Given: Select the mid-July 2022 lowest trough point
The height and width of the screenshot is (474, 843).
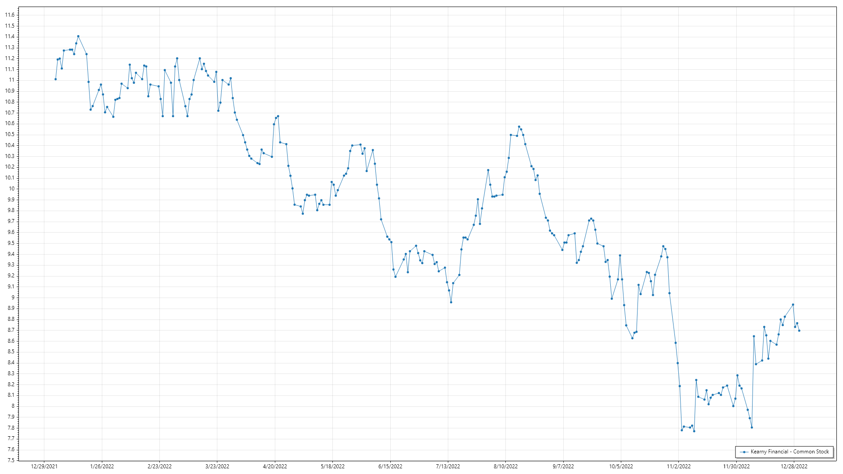Looking at the screenshot, I should pos(451,302).
